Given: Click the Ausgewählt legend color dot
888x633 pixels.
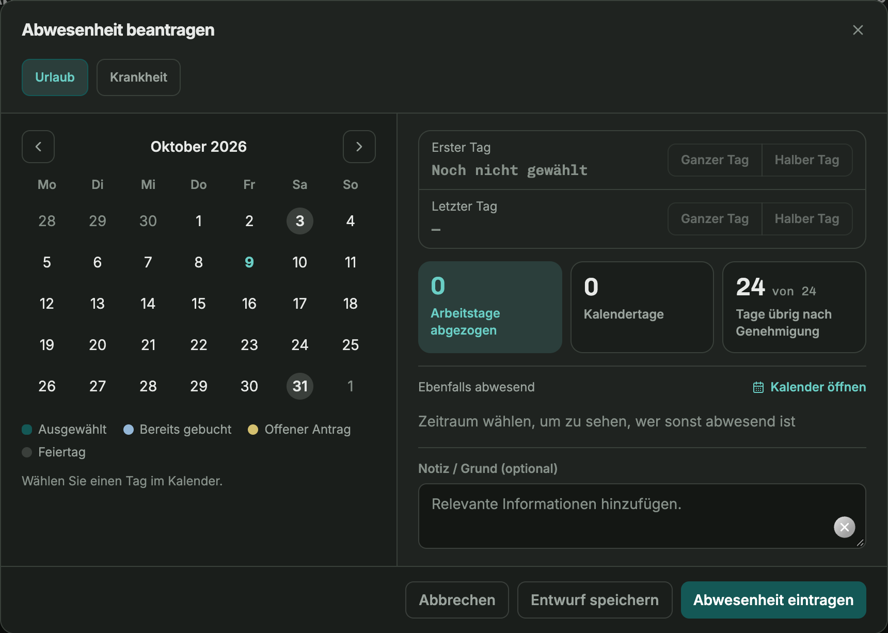Looking at the screenshot, I should tap(27, 430).
